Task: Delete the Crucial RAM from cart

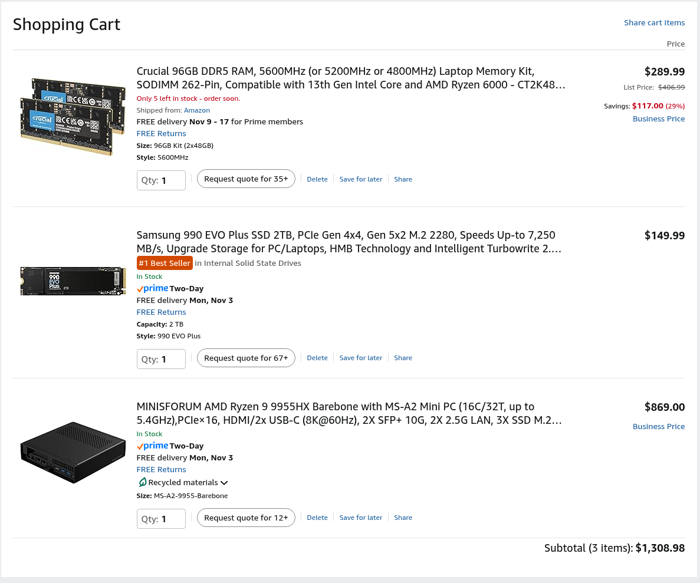Action: tap(317, 179)
